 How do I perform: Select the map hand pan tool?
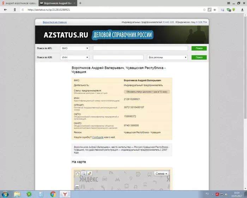pyautogui.click(x=78, y=174)
